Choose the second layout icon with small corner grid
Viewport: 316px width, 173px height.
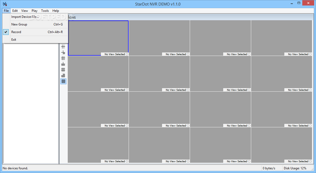pos(63,53)
